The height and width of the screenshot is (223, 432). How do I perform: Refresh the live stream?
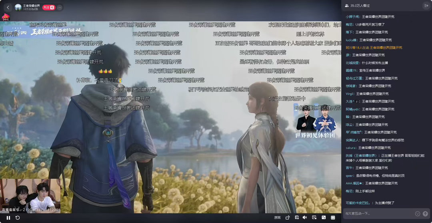[x=17, y=218]
